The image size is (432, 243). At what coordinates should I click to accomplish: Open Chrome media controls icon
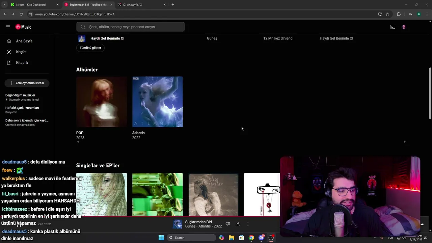[x=411, y=14]
